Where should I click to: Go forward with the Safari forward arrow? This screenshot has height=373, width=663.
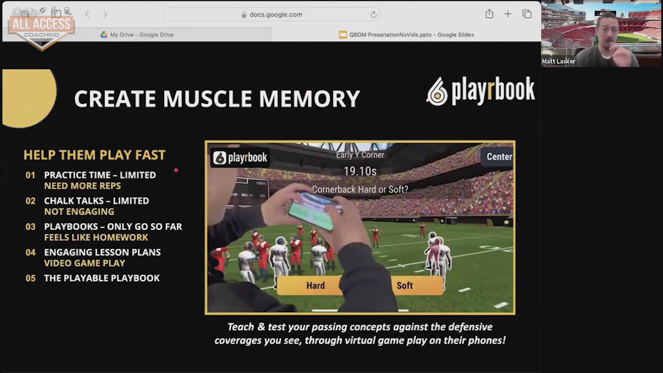tap(105, 14)
